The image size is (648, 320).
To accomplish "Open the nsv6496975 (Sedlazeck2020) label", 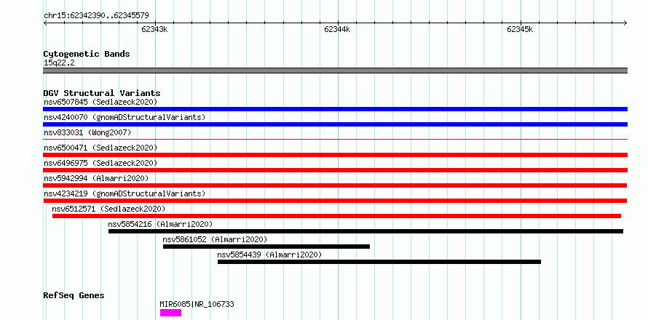I will tap(100, 163).
